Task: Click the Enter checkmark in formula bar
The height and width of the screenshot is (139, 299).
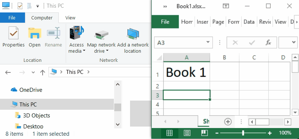Action: pos(252,42)
